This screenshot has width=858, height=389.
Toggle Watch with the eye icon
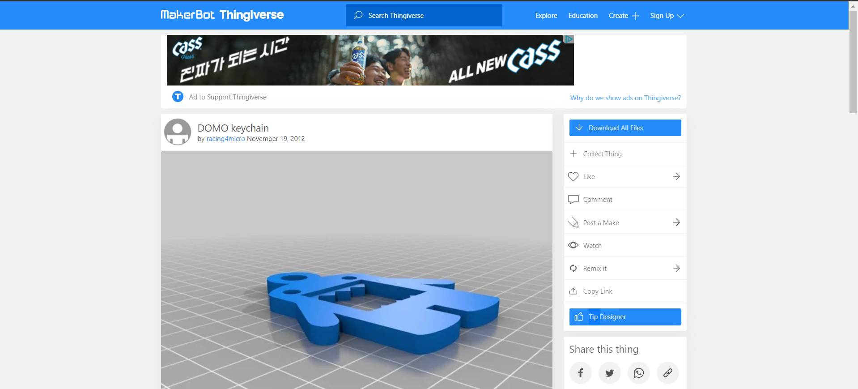coord(573,245)
